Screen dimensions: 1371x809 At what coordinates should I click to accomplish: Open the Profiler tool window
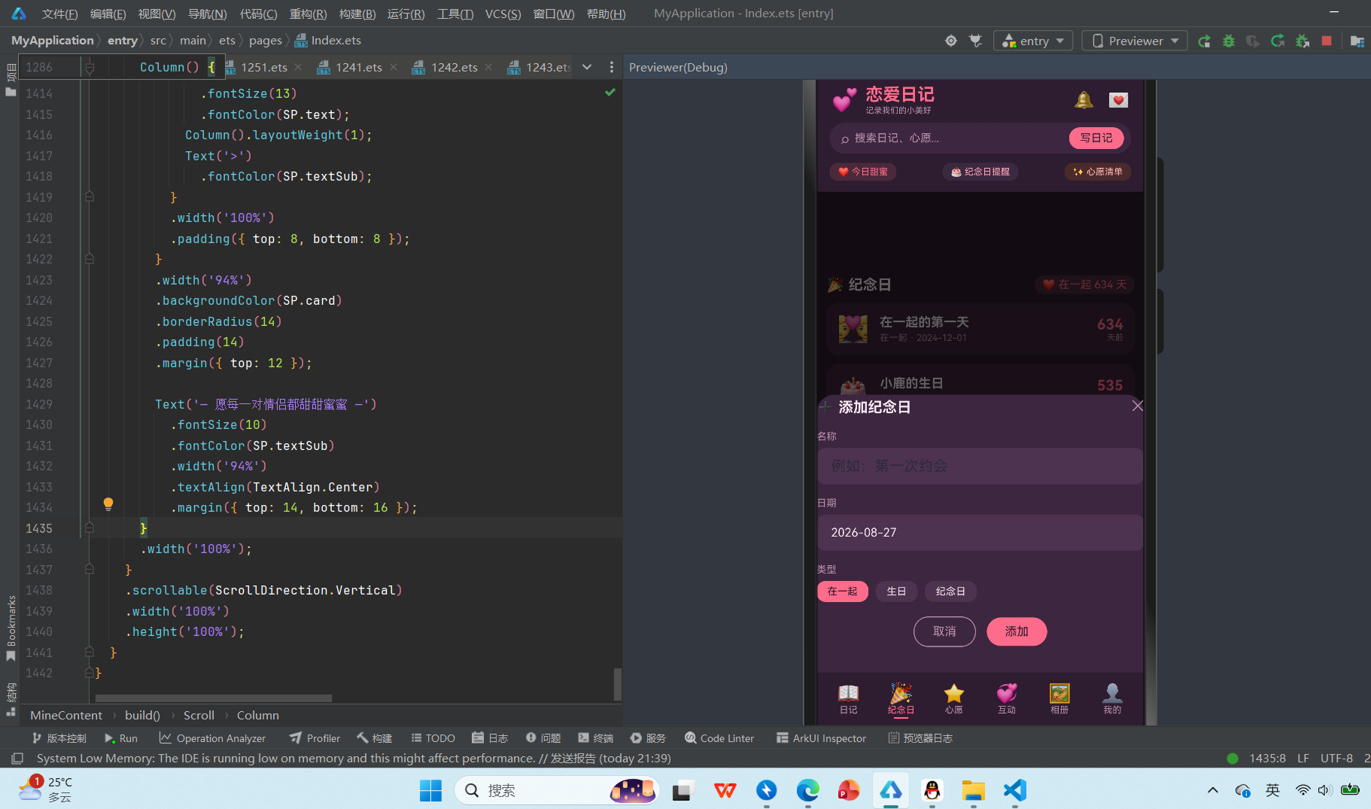click(x=315, y=738)
